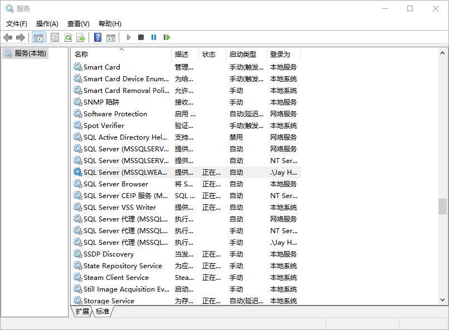Select the Smart Card Device Enum... service
Viewport: 449px width, 330px height.
tap(126, 78)
